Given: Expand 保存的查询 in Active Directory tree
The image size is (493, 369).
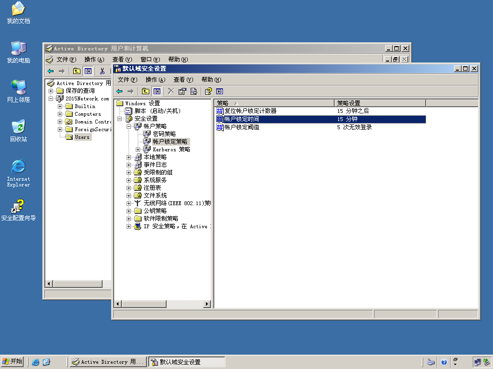Looking at the screenshot, I should point(51,91).
